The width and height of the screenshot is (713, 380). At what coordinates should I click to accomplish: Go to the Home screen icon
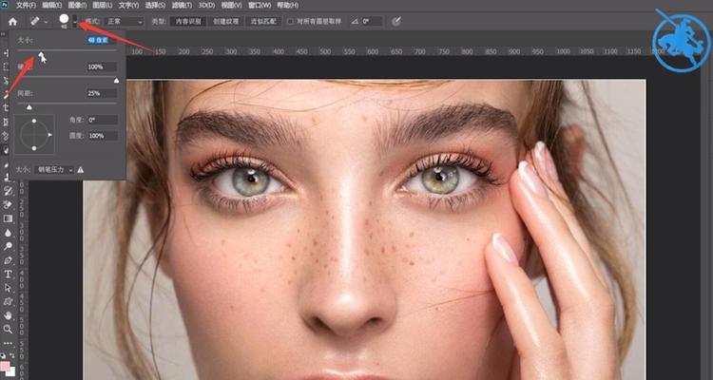click(12, 21)
